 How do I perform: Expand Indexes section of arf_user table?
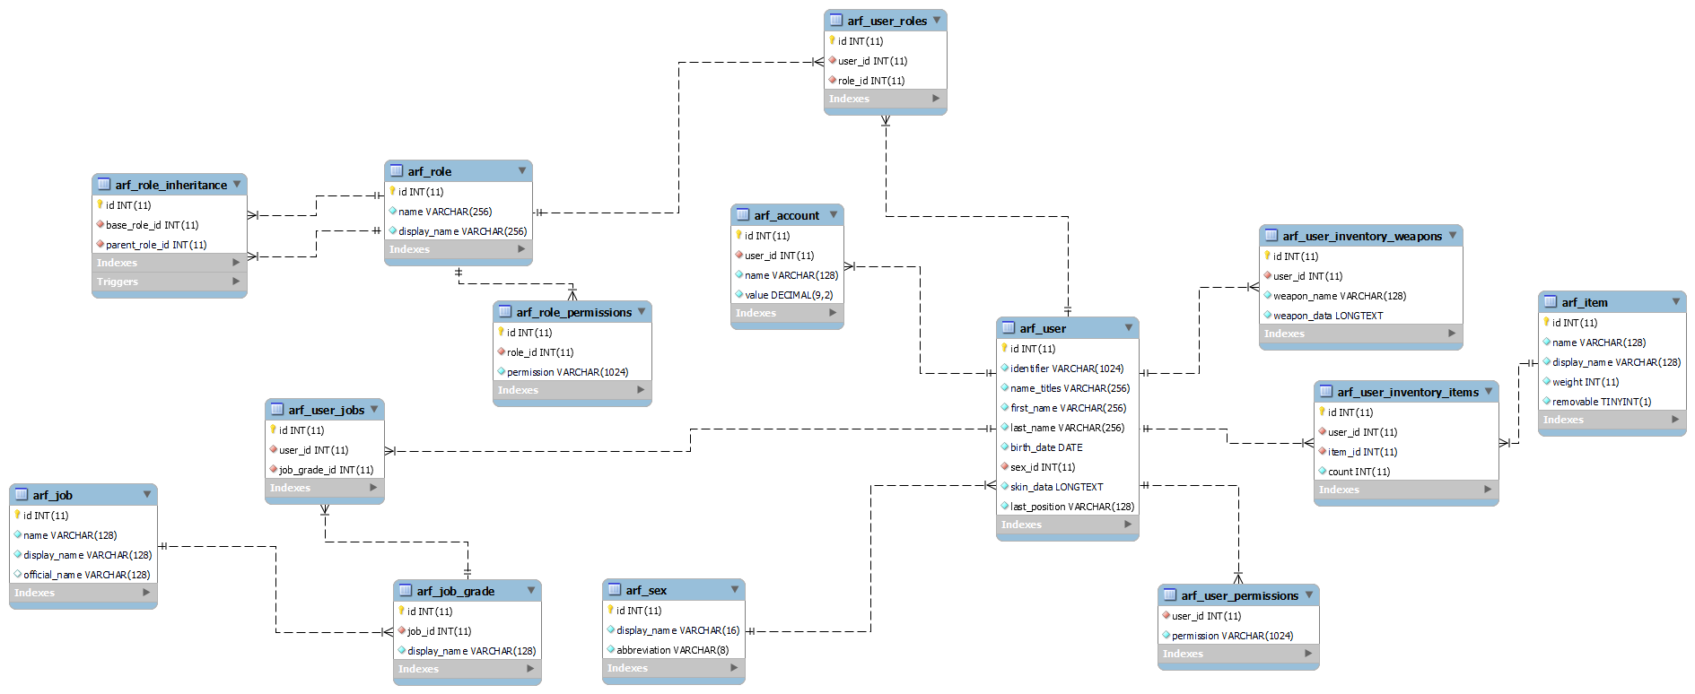pos(1129,525)
